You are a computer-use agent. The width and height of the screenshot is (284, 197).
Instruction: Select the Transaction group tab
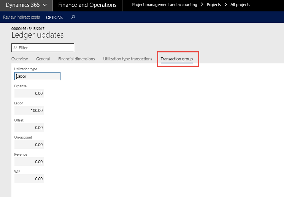click(x=176, y=59)
